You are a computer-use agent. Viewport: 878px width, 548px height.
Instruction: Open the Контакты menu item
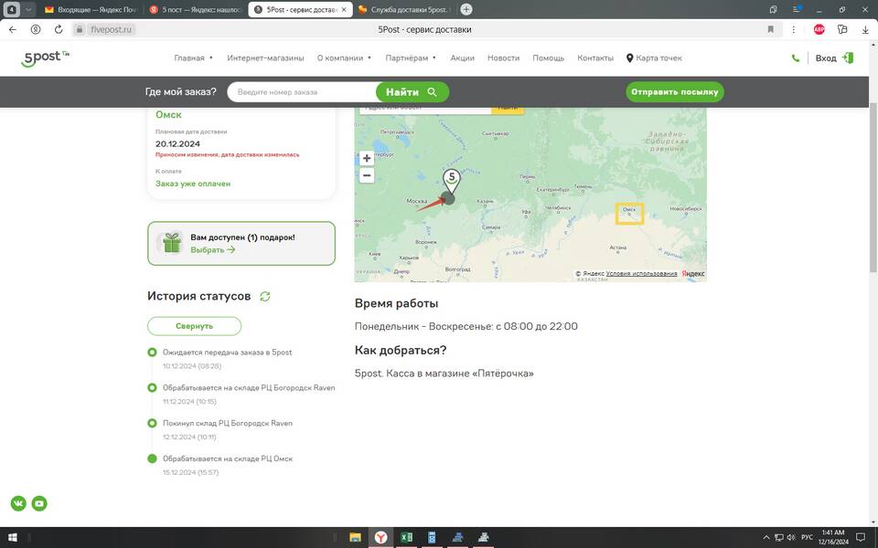click(x=595, y=58)
